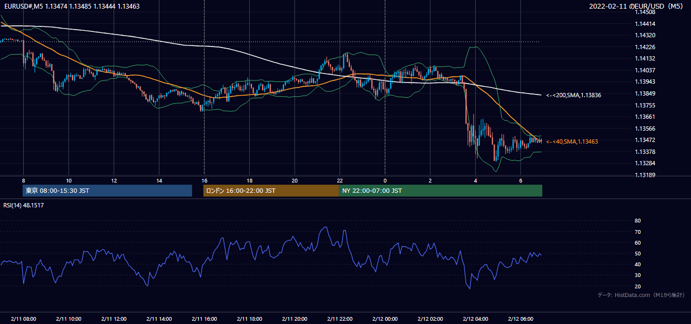Click the 2/11 10:00 date label
This screenshot has height=324, width=691.
coord(69,319)
